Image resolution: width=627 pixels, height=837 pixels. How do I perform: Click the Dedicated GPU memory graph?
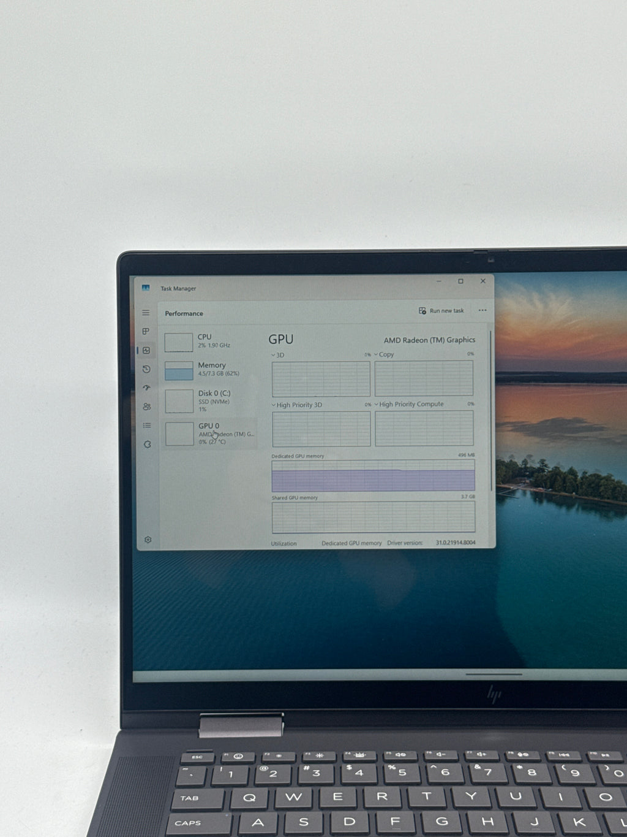point(373,476)
